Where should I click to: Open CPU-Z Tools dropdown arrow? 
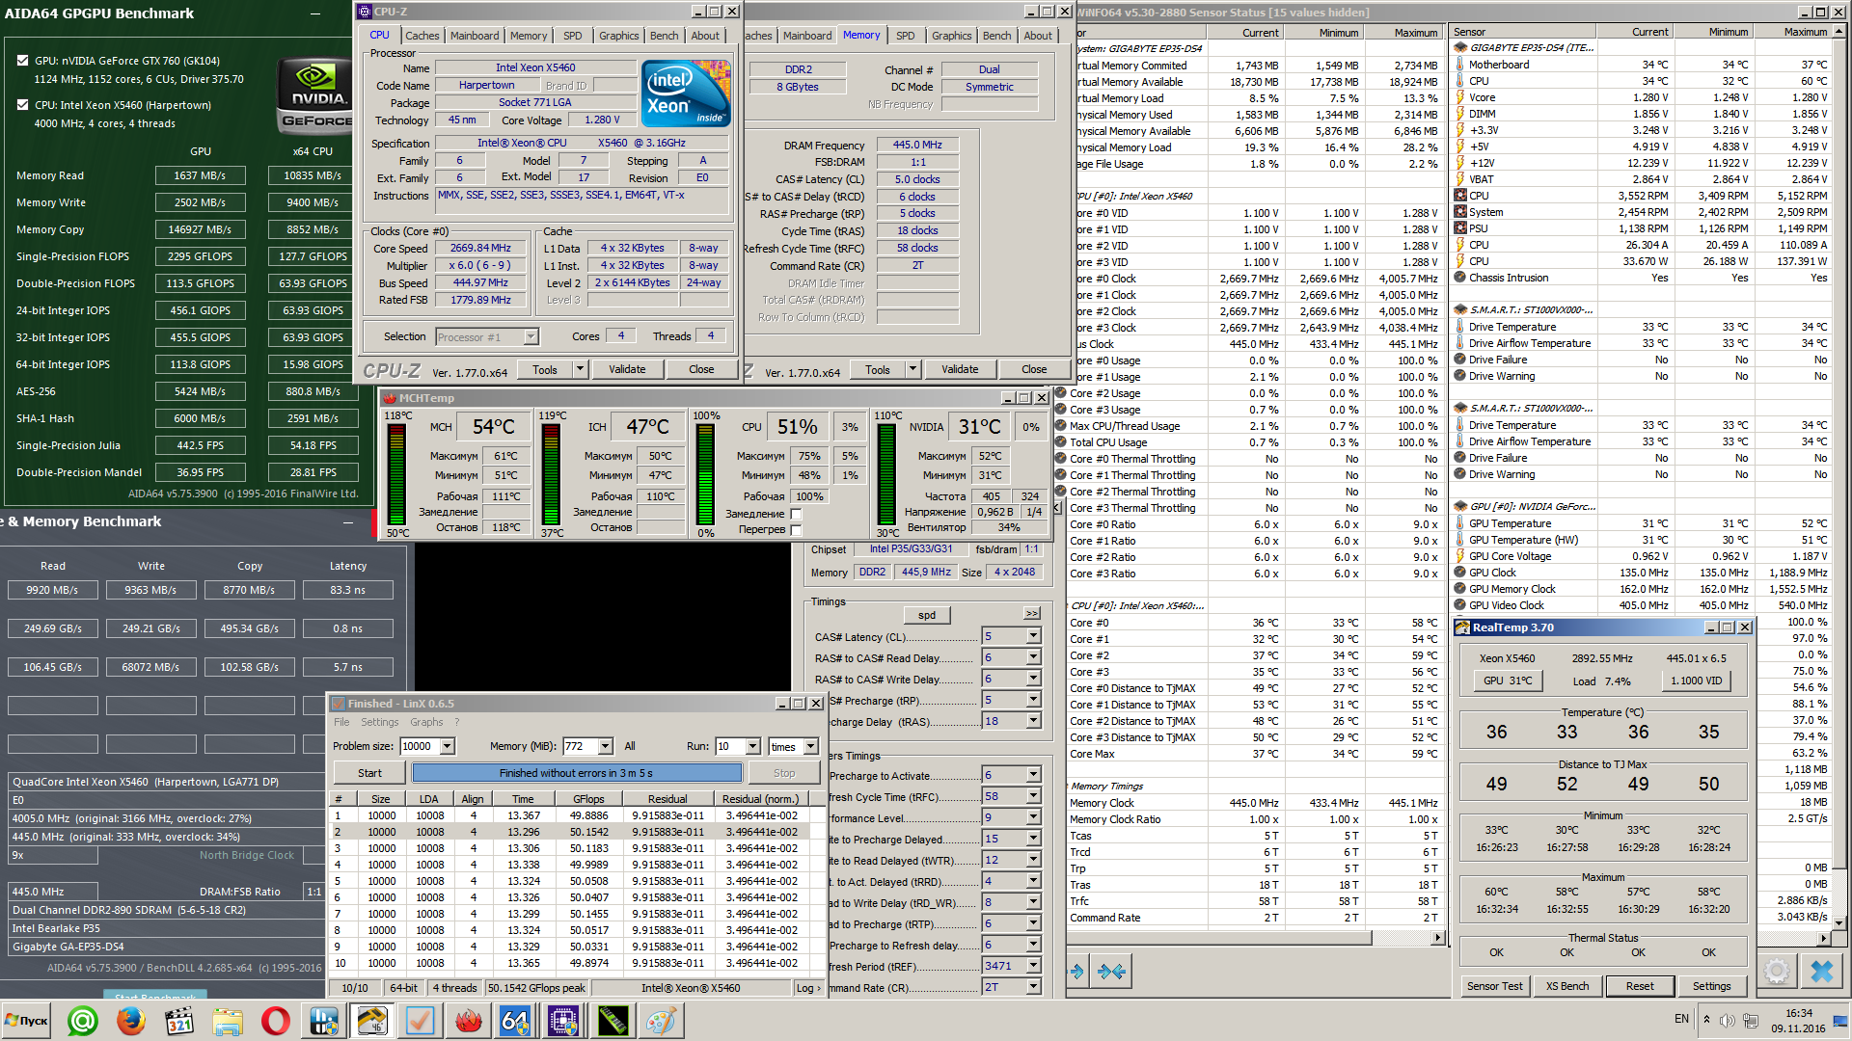click(580, 369)
